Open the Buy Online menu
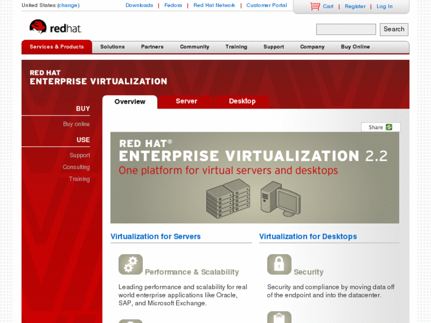This screenshot has width=431, height=323. tap(355, 47)
